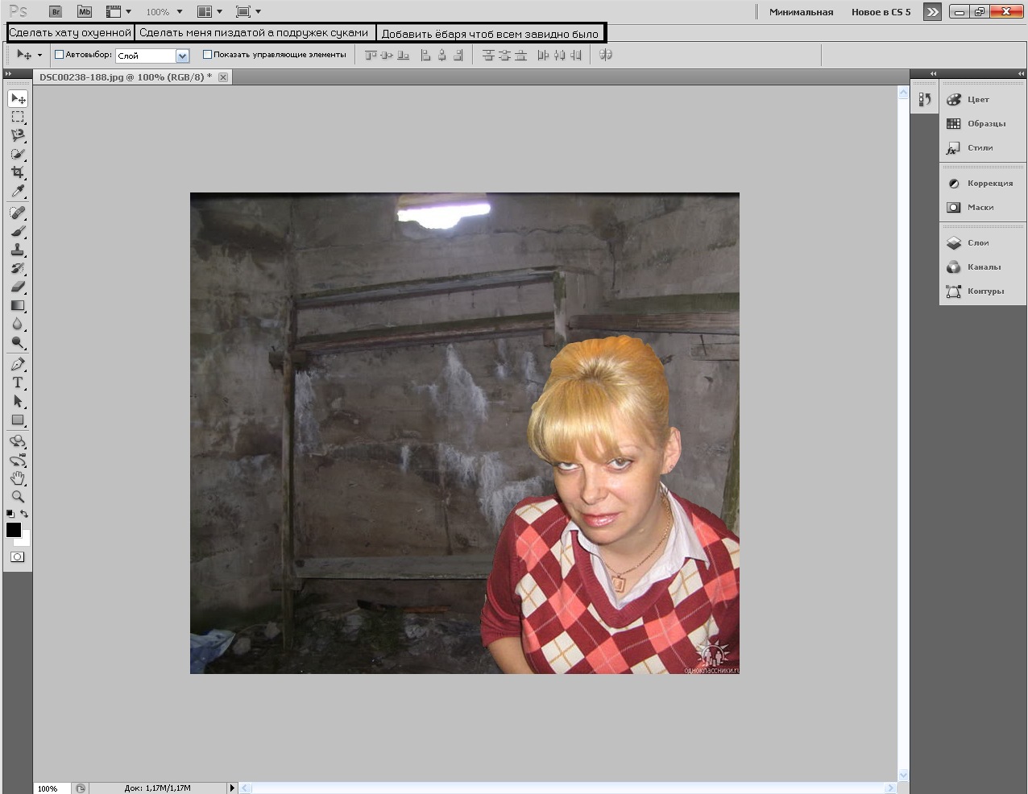Open the screen mode dropdown

[248, 12]
